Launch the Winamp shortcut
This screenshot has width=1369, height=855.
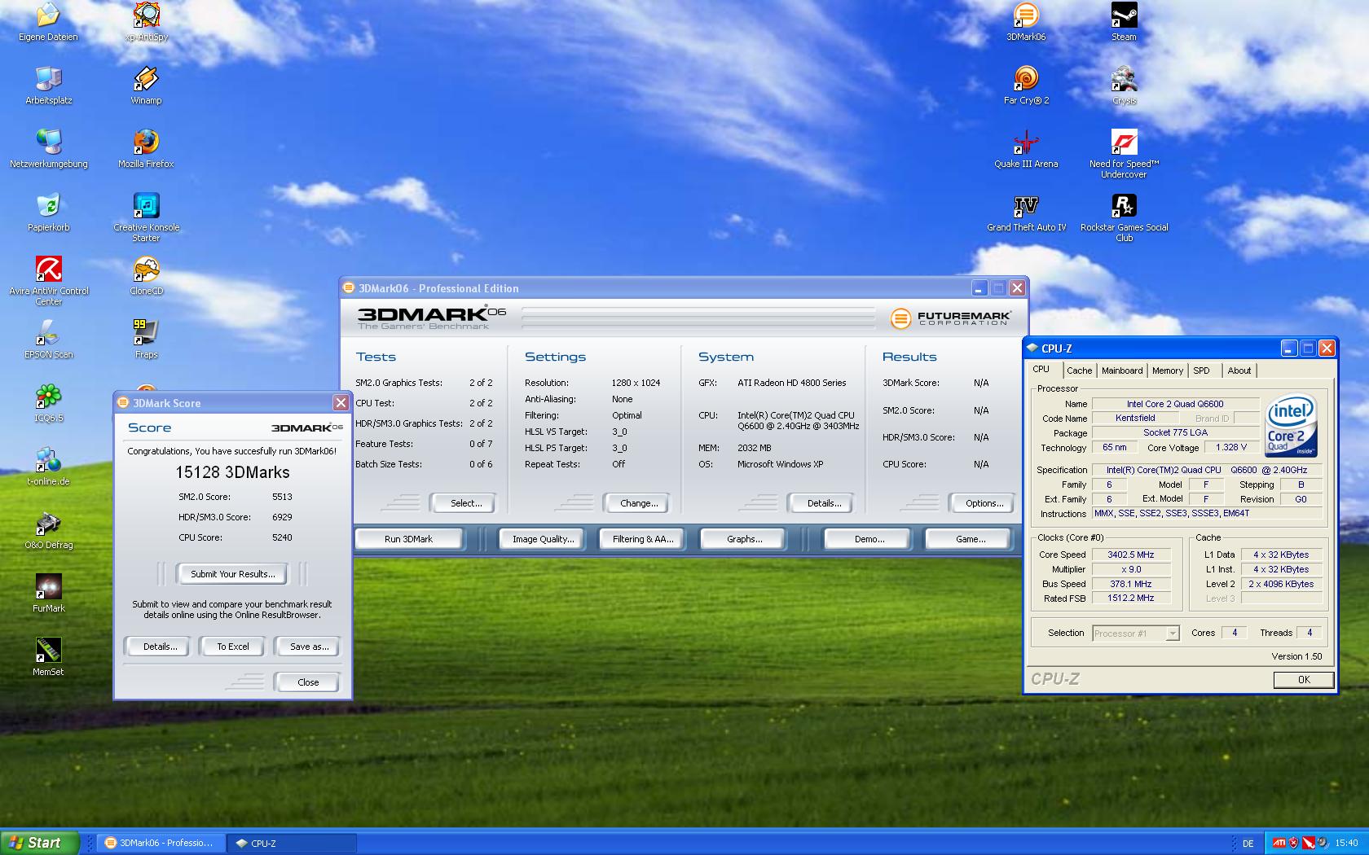[x=146, y=85]
